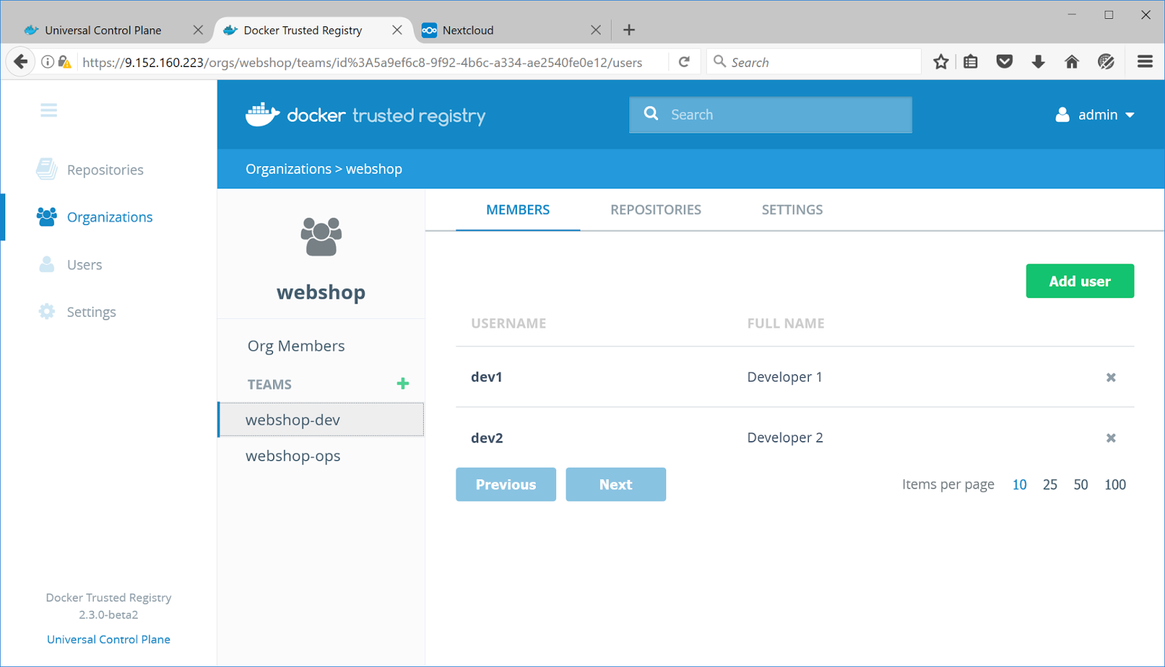Show site information icon in address bar

click(x=47, y=62)
